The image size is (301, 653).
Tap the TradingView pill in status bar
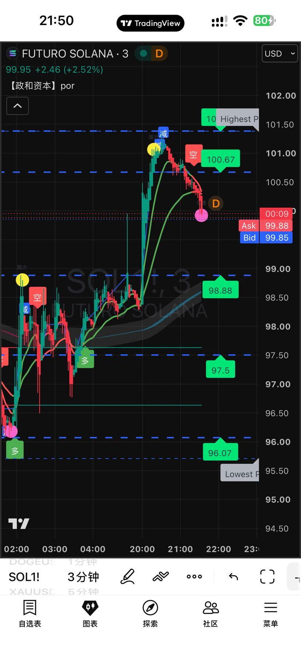point(150,23)
